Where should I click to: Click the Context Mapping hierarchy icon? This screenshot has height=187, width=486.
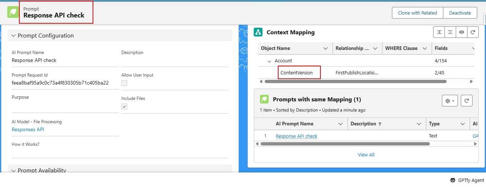click(x=258, y=32)
